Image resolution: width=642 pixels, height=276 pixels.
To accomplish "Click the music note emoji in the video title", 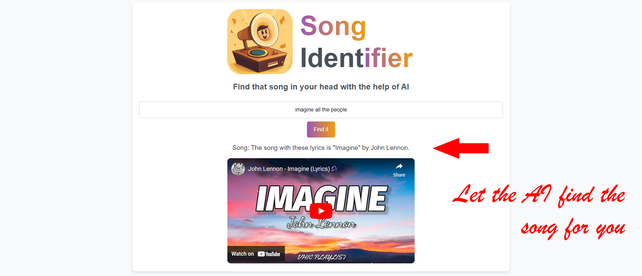I will [334, 169].
